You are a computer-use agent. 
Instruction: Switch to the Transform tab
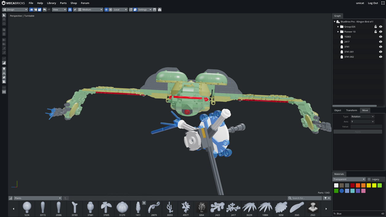coord(352,110)
